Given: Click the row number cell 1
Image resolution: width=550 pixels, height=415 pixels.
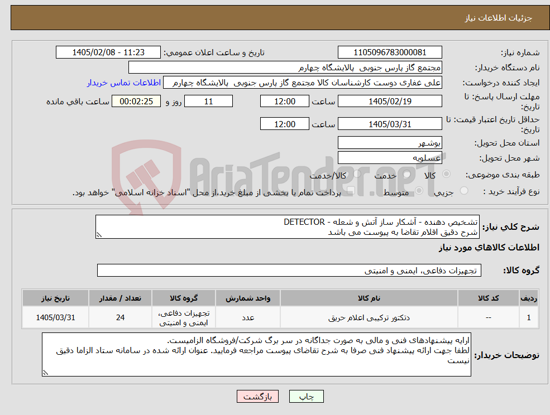Looking at the screenshot, I should pyautogui.click(x=529, y=317).
